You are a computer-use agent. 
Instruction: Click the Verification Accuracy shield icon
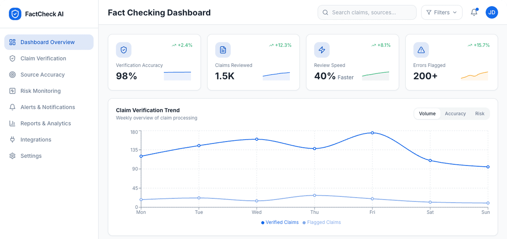point(124,50)
